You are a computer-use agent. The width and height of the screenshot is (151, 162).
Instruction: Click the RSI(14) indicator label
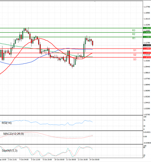point(7,123)
